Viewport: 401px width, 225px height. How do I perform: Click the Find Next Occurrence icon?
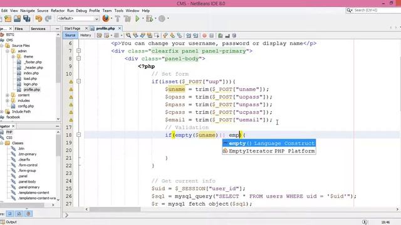click(x=142, y=36)
